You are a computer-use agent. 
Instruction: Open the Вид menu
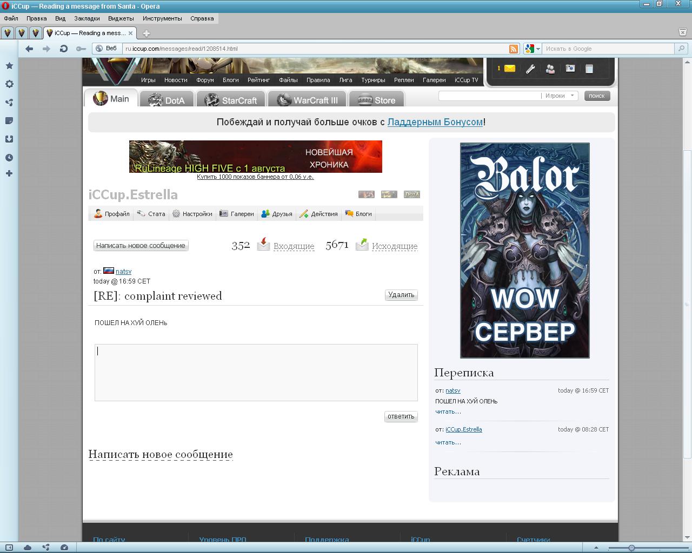(60, 18)
